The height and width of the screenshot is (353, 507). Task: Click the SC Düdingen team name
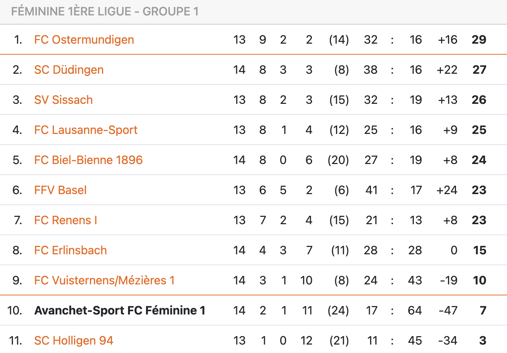69,70
